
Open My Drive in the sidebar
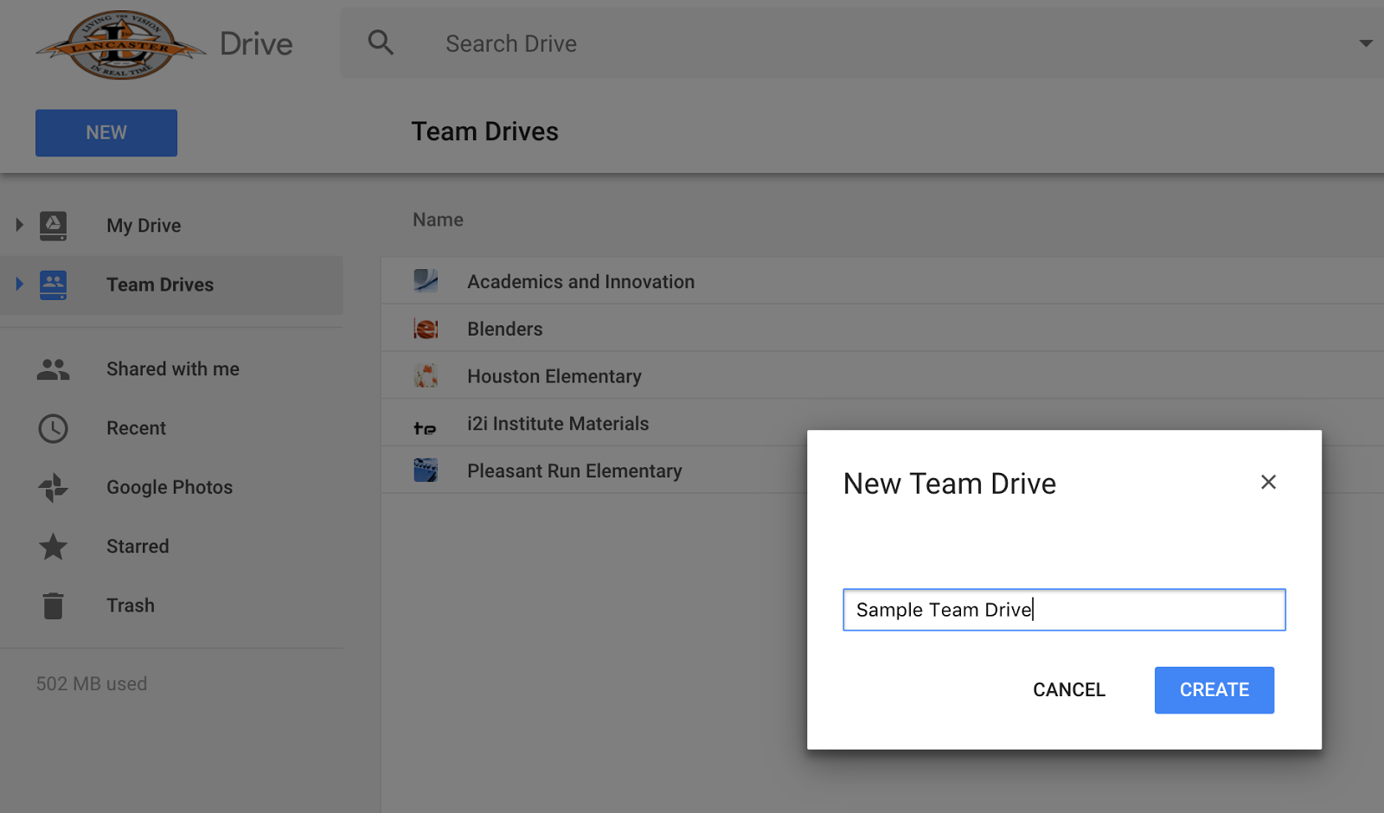[x=144, y=226]
